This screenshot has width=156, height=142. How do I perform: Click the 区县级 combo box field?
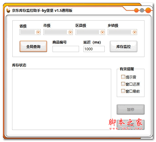(90, 32)
